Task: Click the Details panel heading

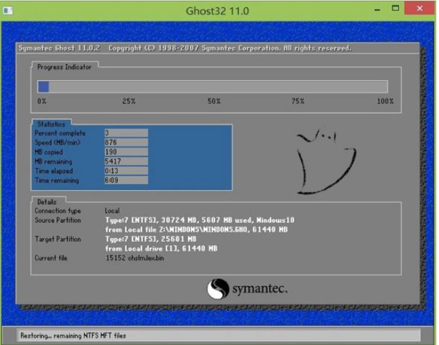Action: point(47,201)
